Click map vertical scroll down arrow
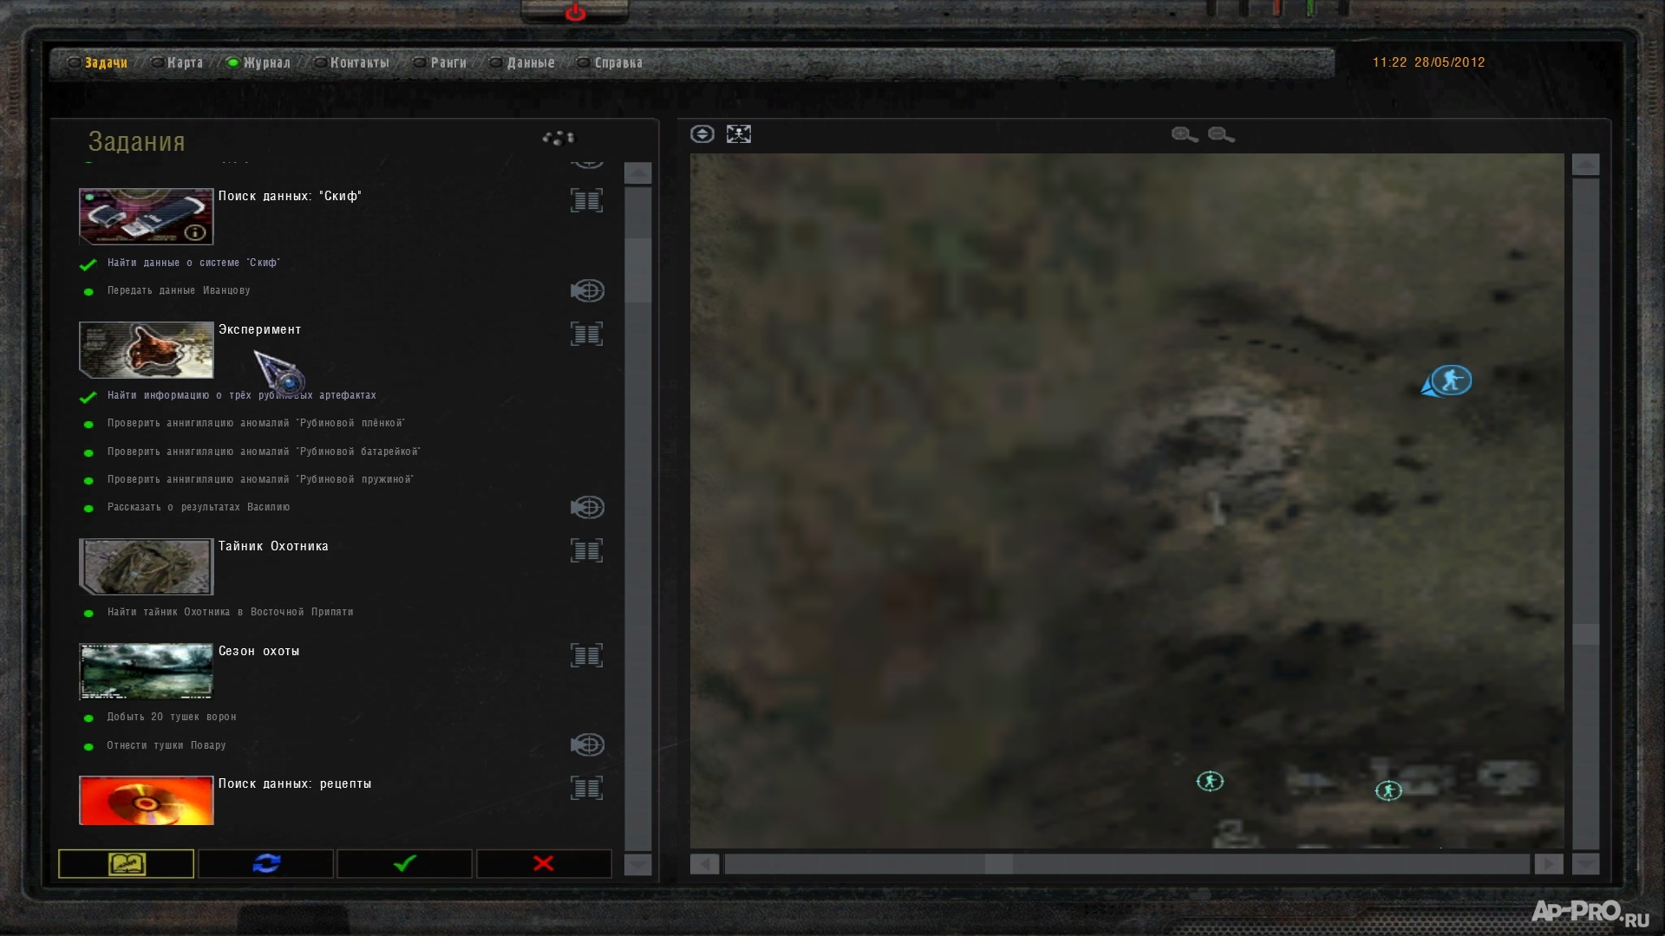This screenshot has width=1665, height=936. coord(1585,864)
